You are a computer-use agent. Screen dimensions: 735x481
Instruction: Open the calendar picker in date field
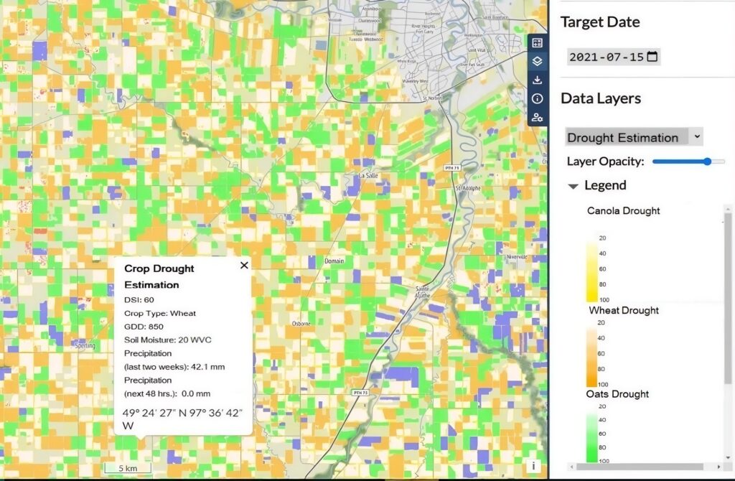click(x=652, y=57)
